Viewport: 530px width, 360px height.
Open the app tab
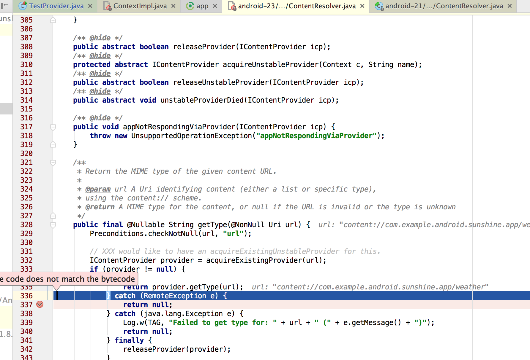[x=202, y=6]
